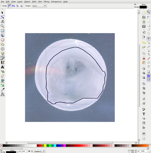Pick the pure red palette swatch

(40, 145)
